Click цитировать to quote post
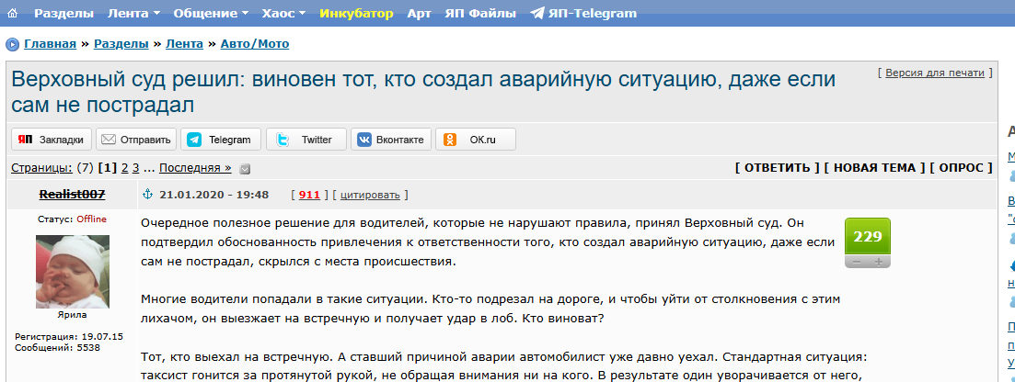The height and width of the screenshot is (382, 1015). (x=370, y=196)
